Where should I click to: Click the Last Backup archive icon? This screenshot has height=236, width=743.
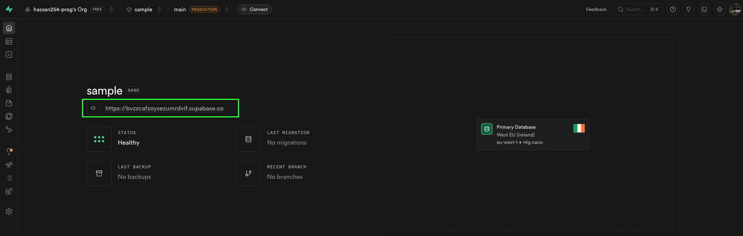coord(99,173)
